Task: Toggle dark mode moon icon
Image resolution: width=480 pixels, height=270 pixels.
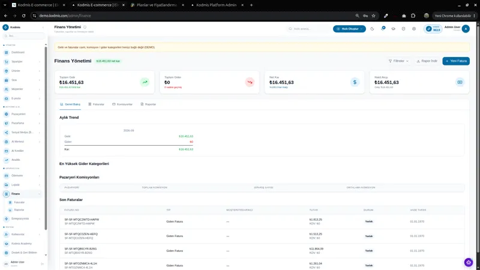Action: pos(372,29)
